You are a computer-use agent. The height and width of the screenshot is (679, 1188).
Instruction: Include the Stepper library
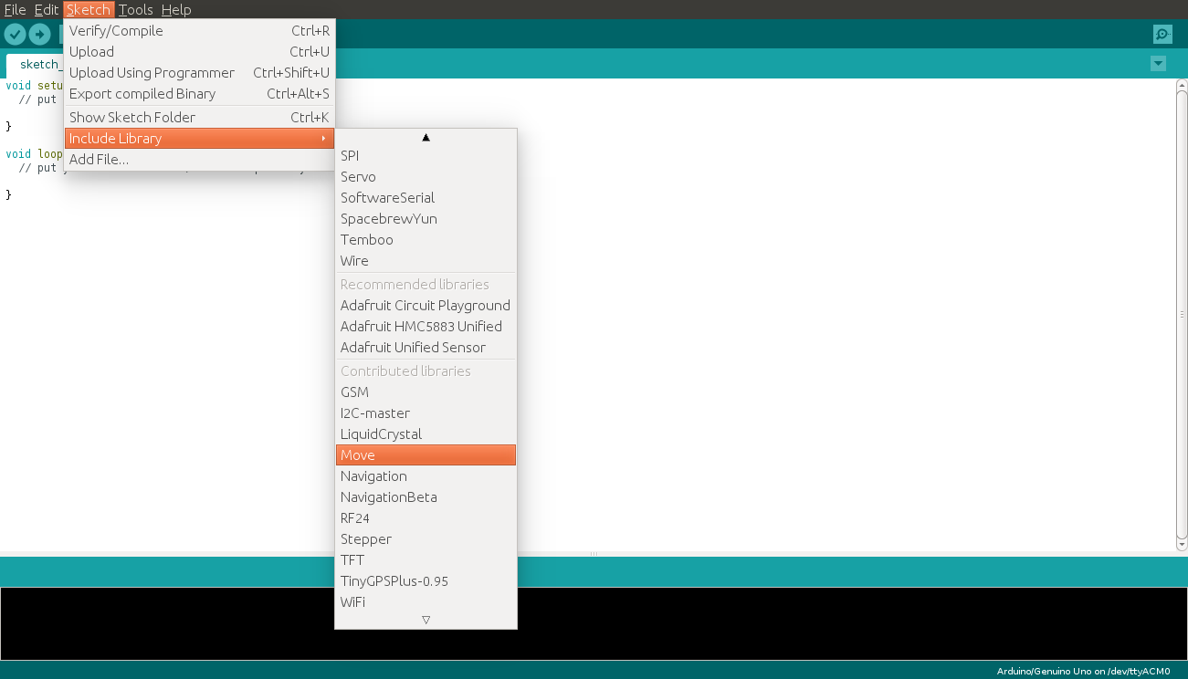pyautogui.click(x=365, y=538)
